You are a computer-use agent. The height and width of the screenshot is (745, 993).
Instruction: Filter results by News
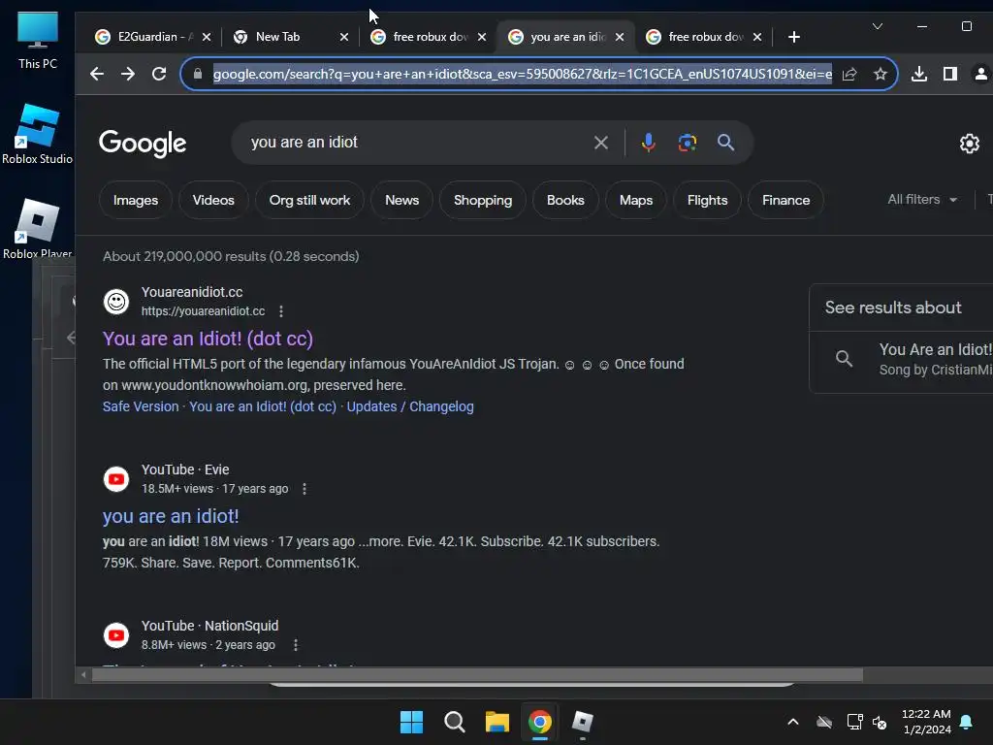pyautogui.click(x=402, y=200)
